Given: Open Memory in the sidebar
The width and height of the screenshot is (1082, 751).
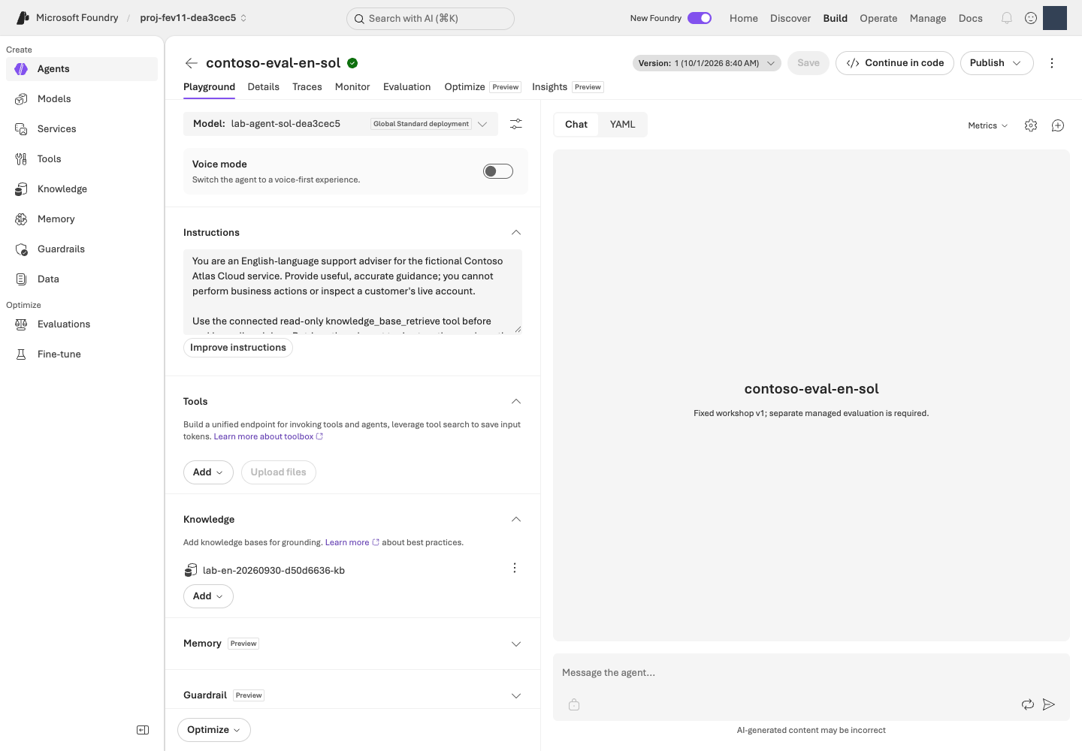Looking at the screenshot, I should [x=82, y=219].
